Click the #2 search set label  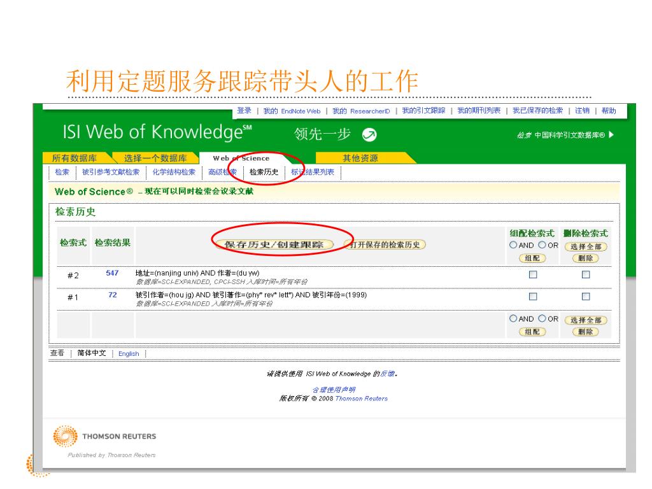pos(73,275)
